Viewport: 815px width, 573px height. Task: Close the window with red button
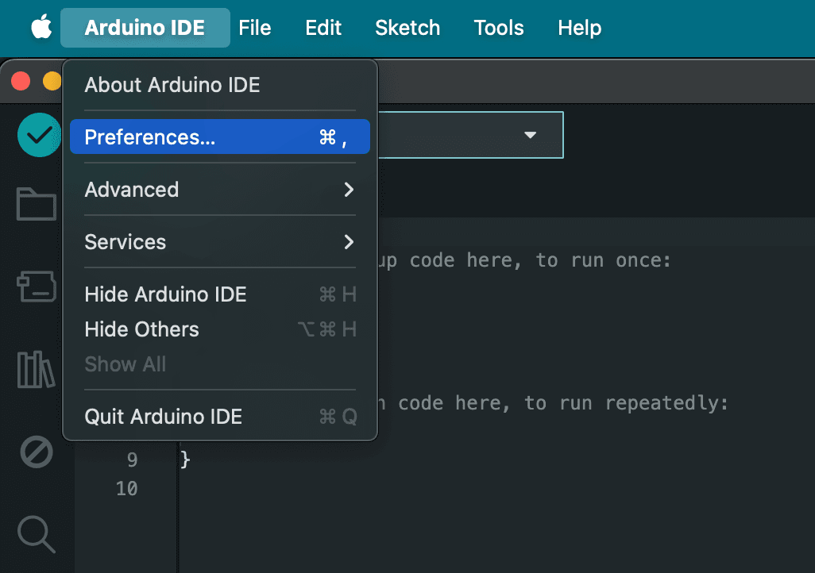21,81
